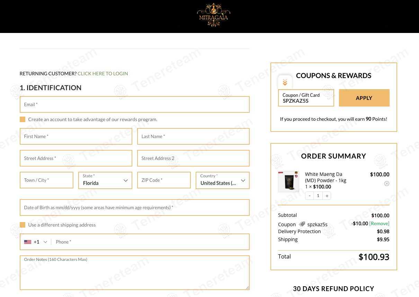The width and height of the screenshot is (419, 297).
Task: Click the 30 DAYS REFUND POLICY heading
Action: (x=333, y=289)
